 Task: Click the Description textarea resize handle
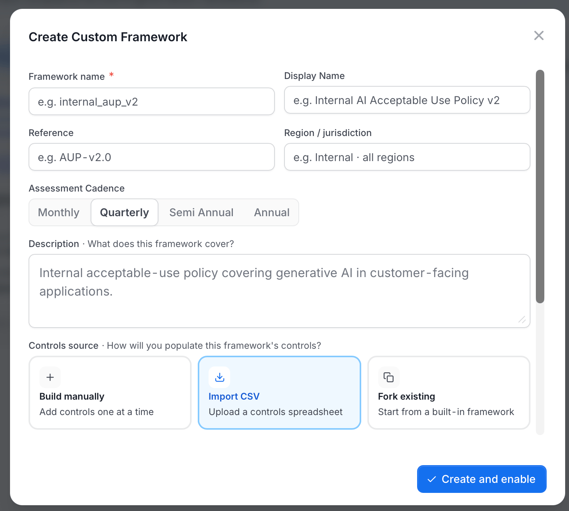coord(522,319)
